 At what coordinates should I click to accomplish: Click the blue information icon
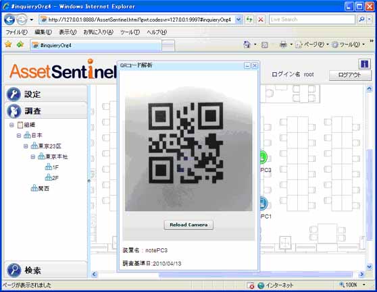[x=364, y=64]
